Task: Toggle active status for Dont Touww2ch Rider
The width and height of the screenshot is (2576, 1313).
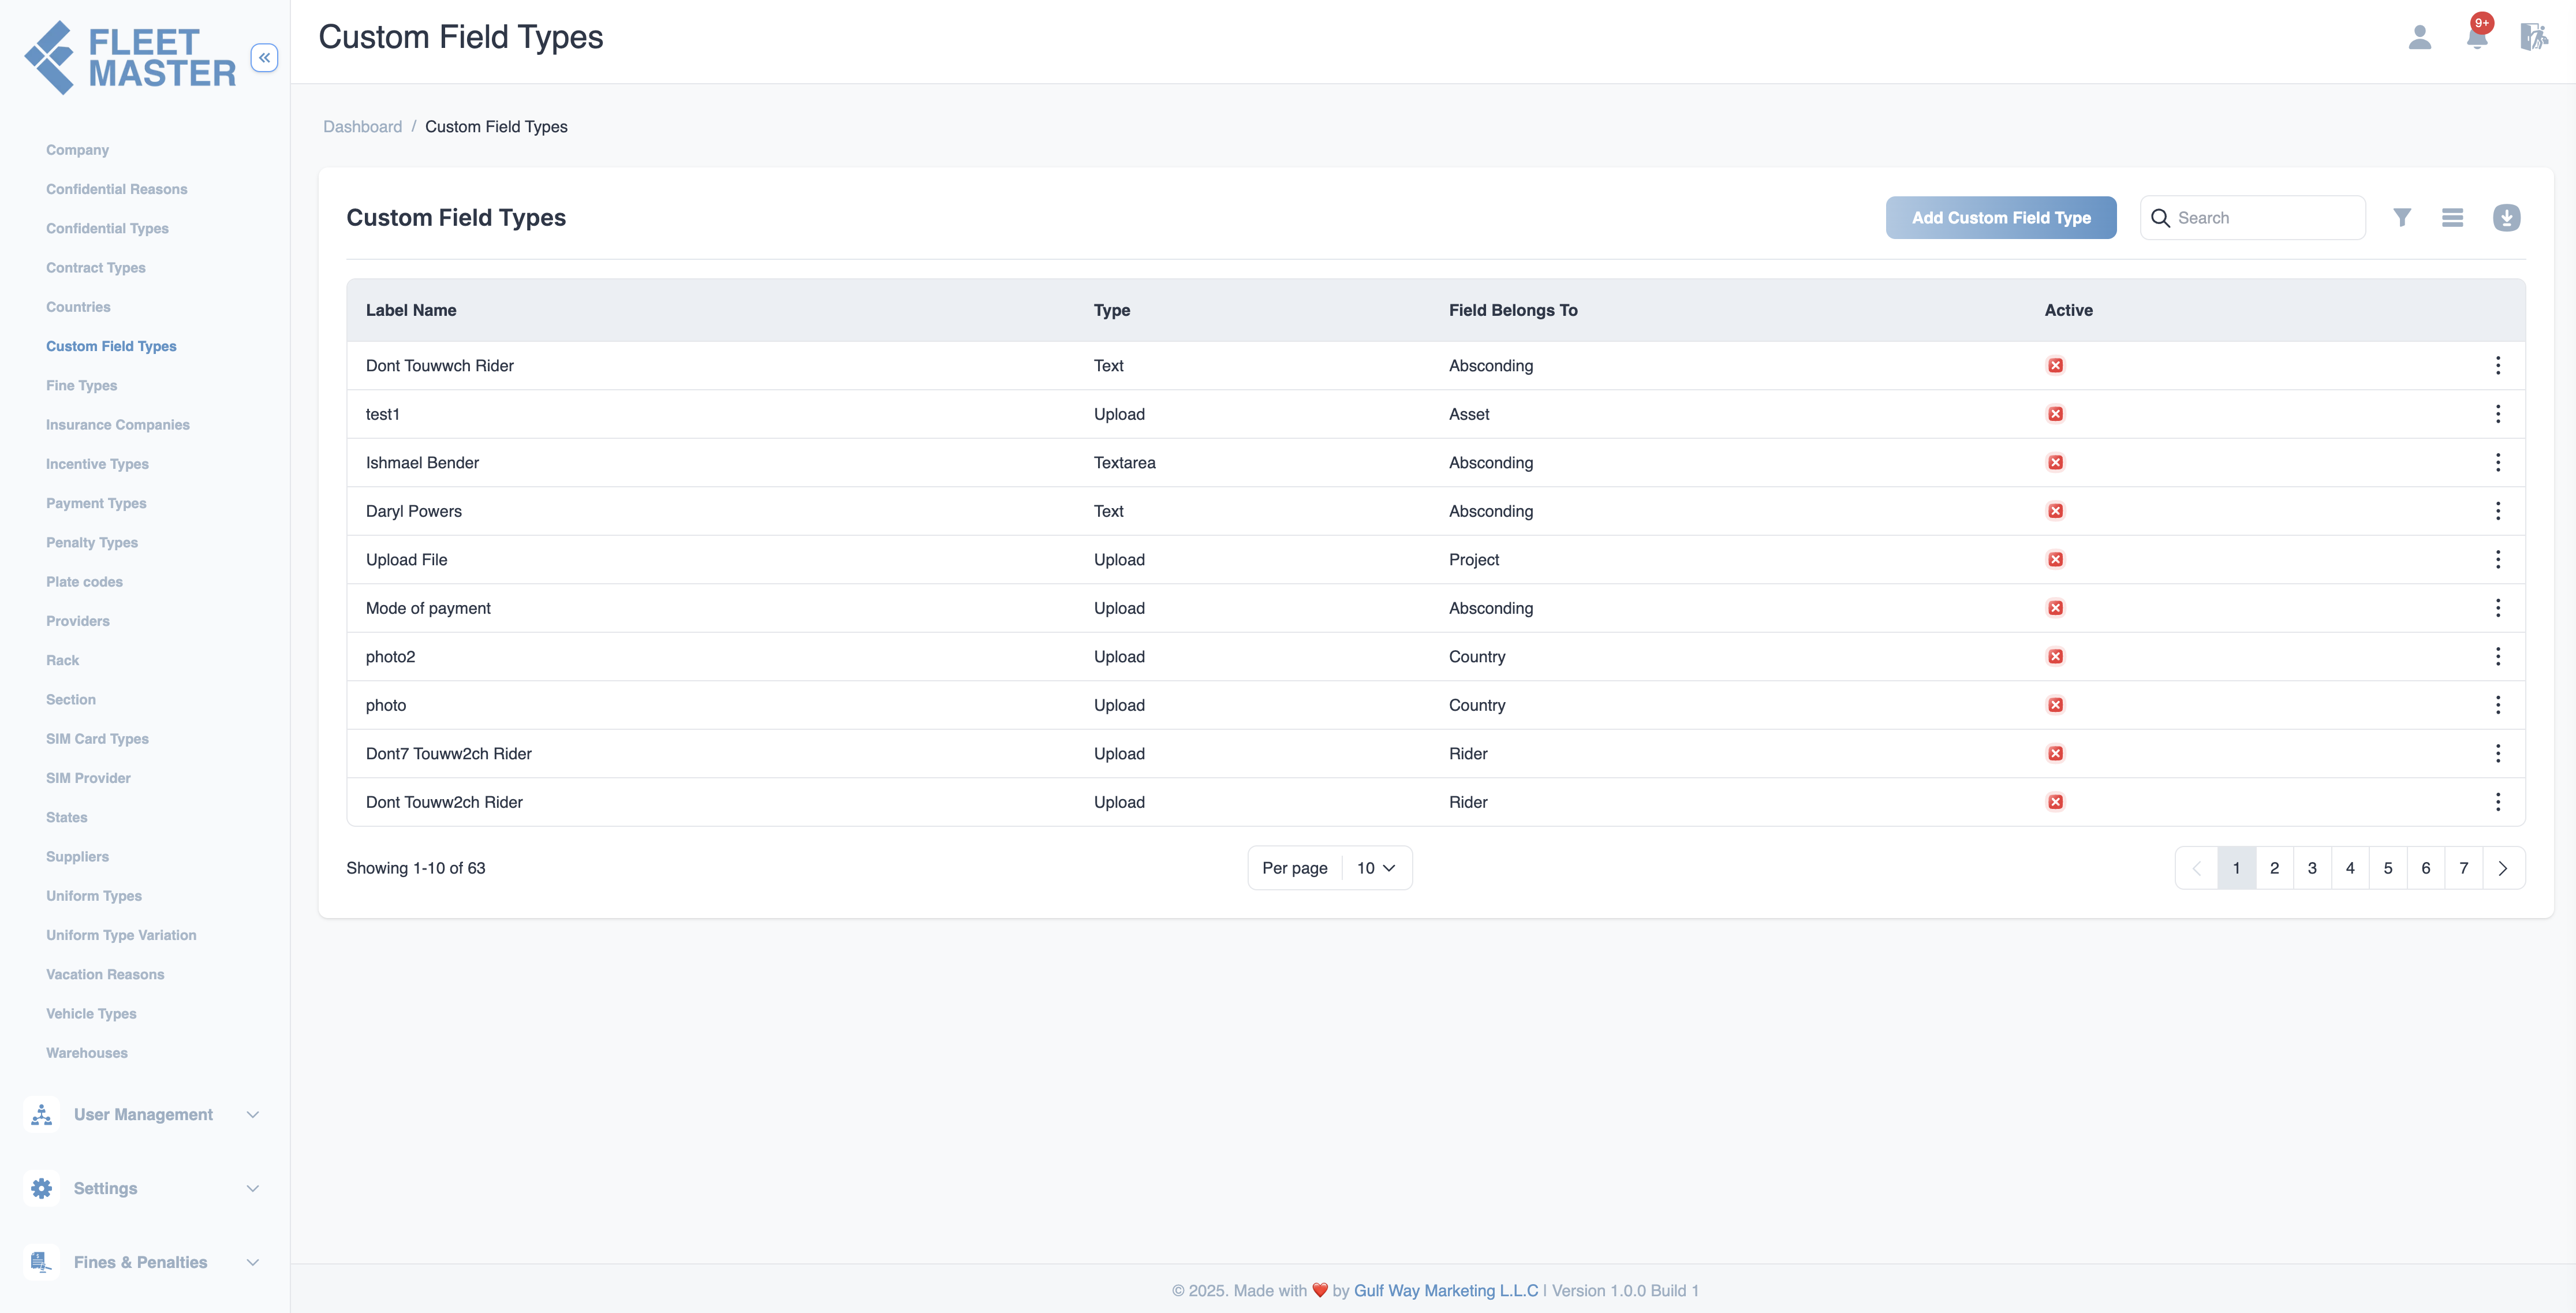Action: (x=2055, y=802)
